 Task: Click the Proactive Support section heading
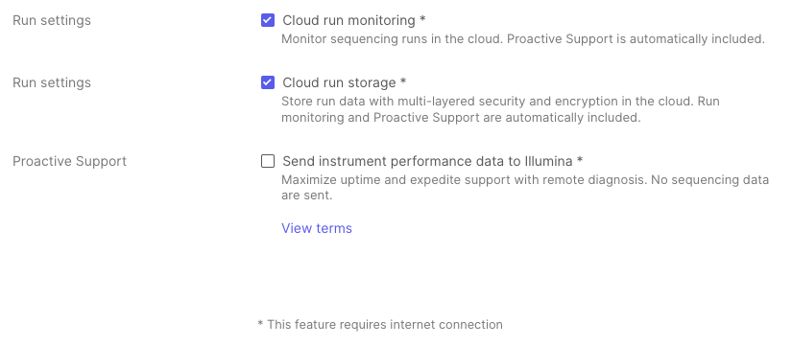[70, 161]
